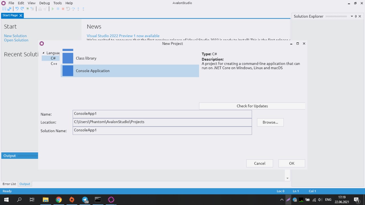This screenshot has height=205, width=365.
Task: Start debugging with the green play icon
Action: coord(53,9)
